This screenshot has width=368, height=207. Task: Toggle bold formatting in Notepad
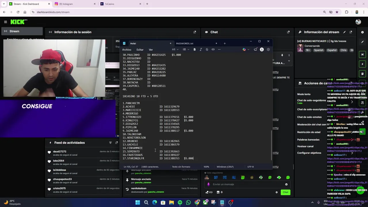click(x=194, y=49)
